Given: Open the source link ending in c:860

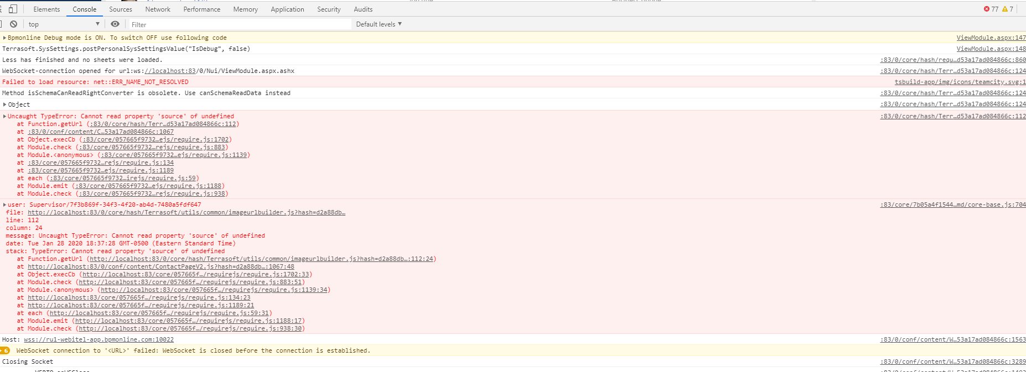Looking at the screenshot, I should [x=953, y=60].
